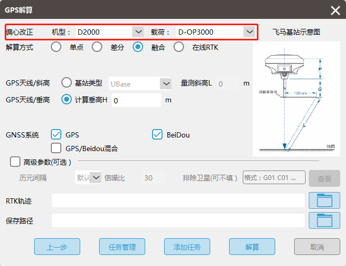Start solving with the 解算 button
346x266 pixels.
(252, 247)
